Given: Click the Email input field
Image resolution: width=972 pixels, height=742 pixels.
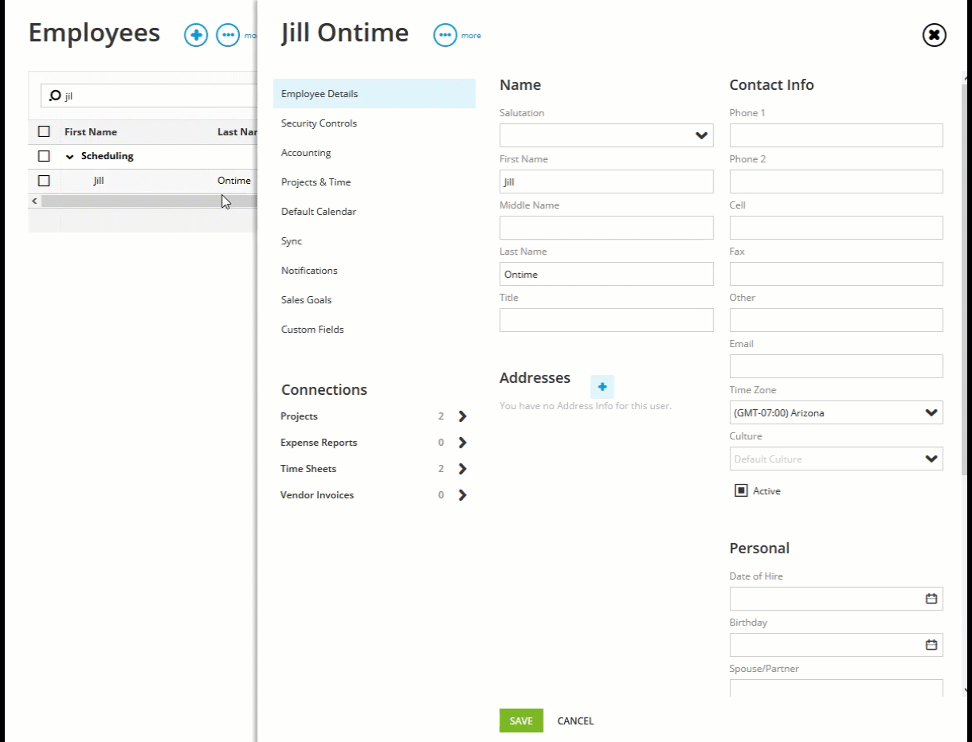Looking at the screenshot, I should [x=836, y=366].
